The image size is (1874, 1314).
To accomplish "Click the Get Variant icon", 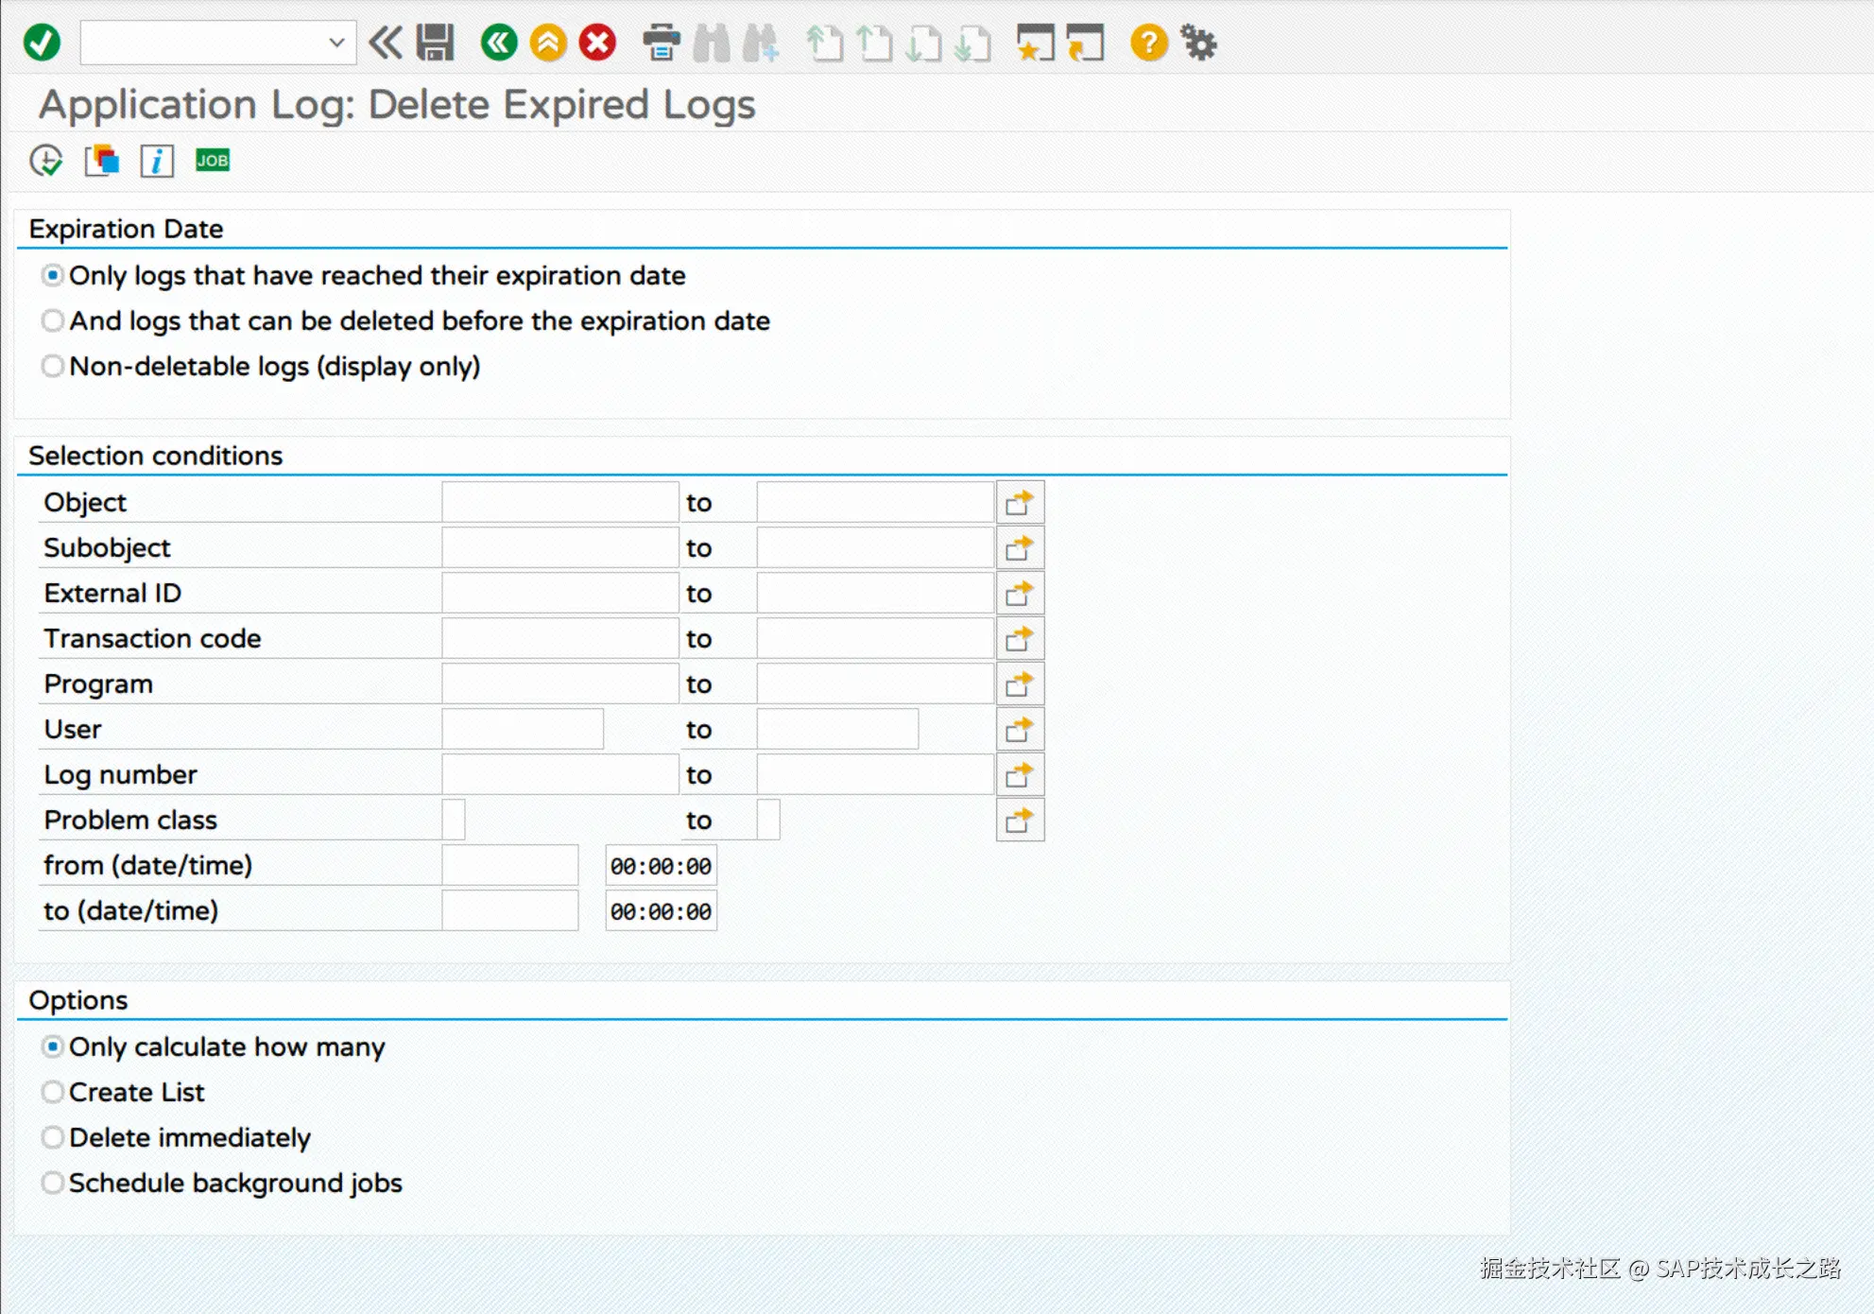I will click(x=102, y=161).
